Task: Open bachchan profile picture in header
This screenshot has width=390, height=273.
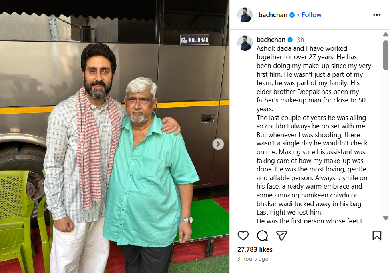Action: 245,15
